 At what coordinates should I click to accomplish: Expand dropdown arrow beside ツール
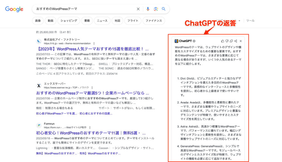(x=239, y=21)
